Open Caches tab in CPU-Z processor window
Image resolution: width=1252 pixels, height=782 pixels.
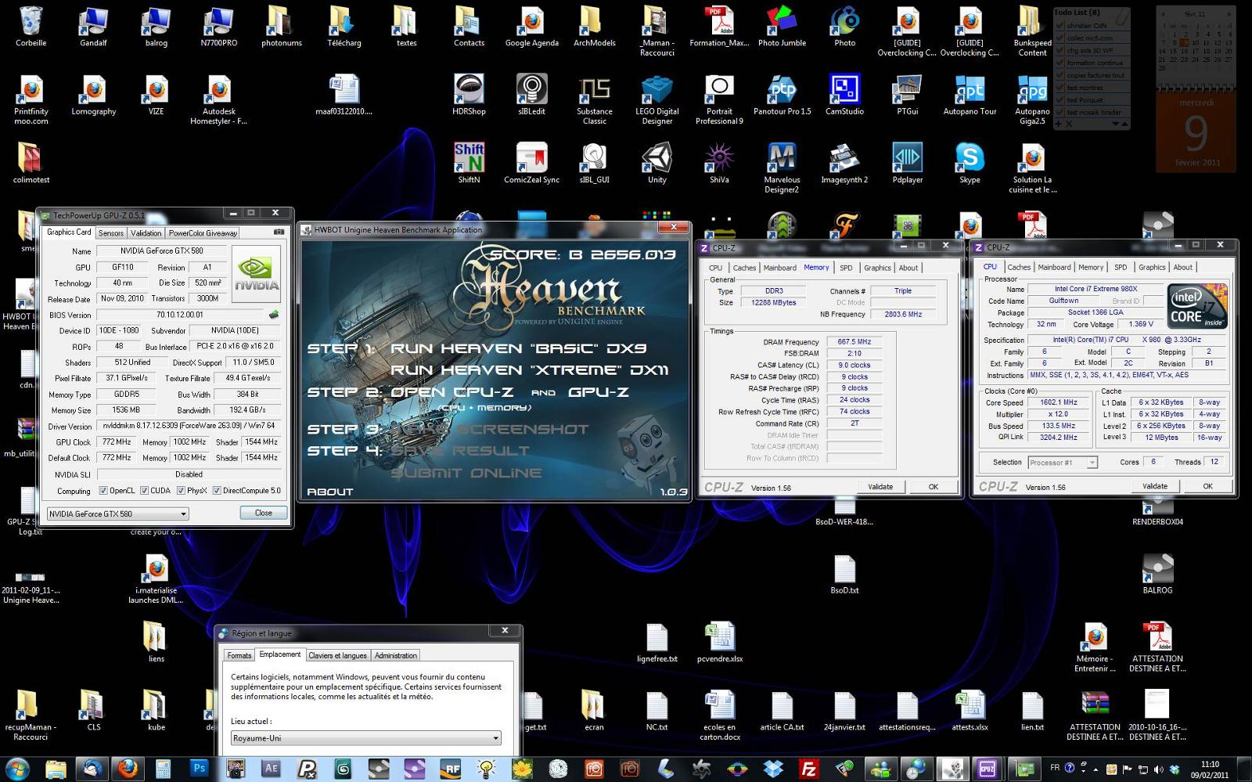pyautogui.click(x=1019, y=267)
